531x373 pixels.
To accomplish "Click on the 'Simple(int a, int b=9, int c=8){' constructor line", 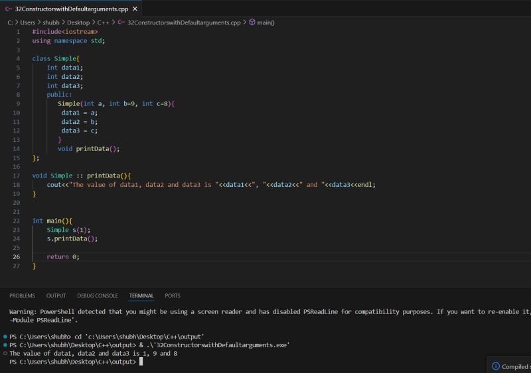I will click(x=116, y=103).
